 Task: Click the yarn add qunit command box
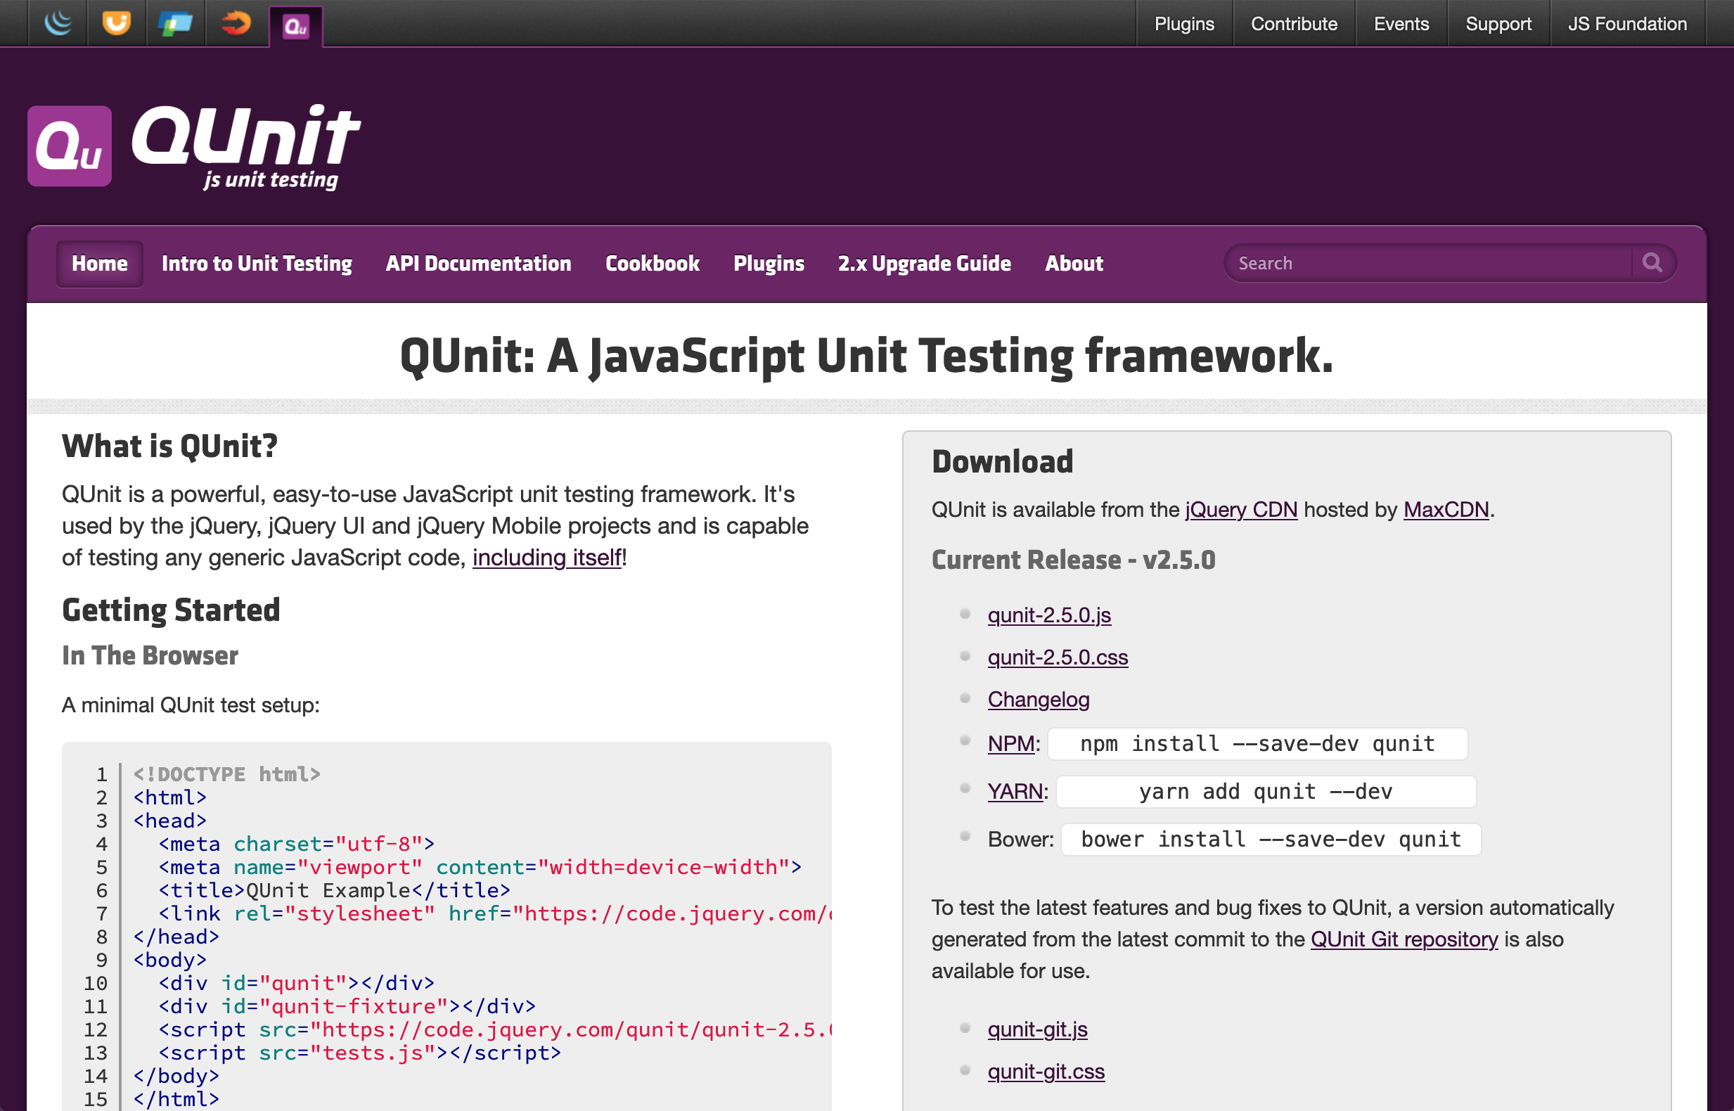click(1266, 792)
